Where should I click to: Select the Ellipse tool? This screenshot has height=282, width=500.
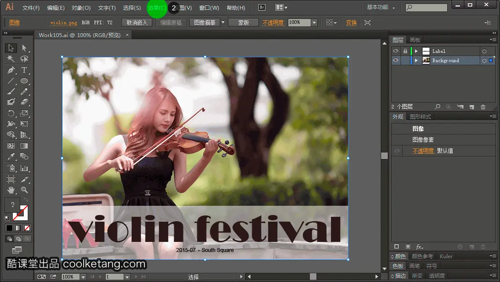point(24,81)
